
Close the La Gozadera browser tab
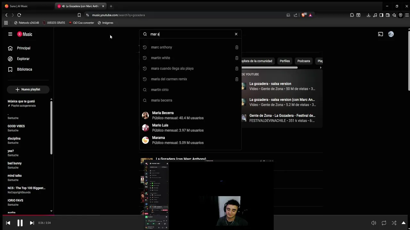point(103,6)
